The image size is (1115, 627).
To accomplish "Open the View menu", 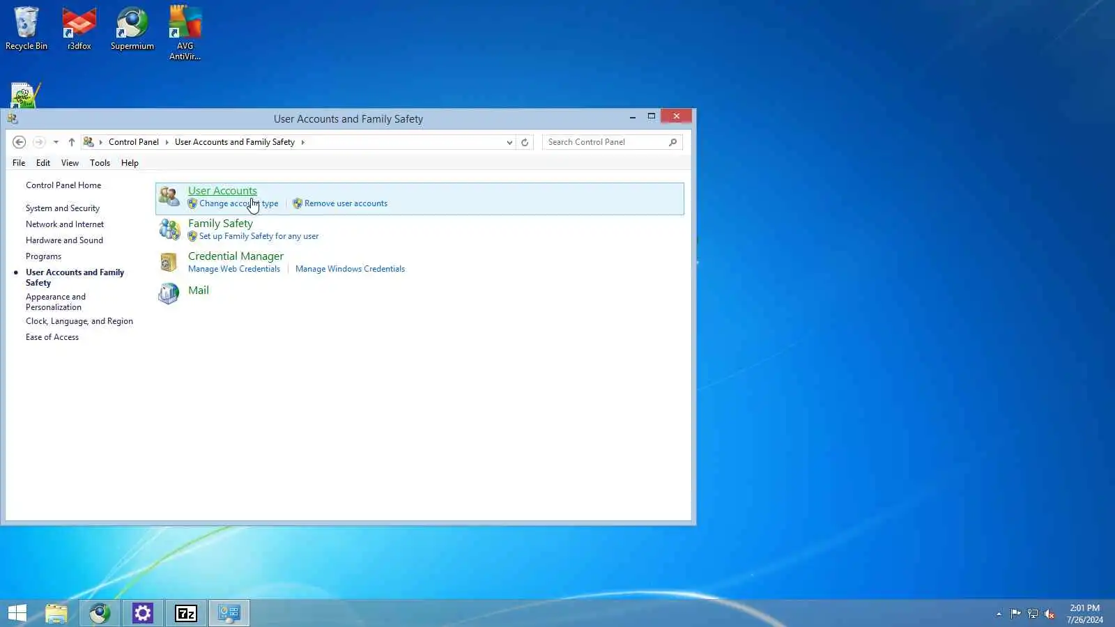I will [70, 163].
